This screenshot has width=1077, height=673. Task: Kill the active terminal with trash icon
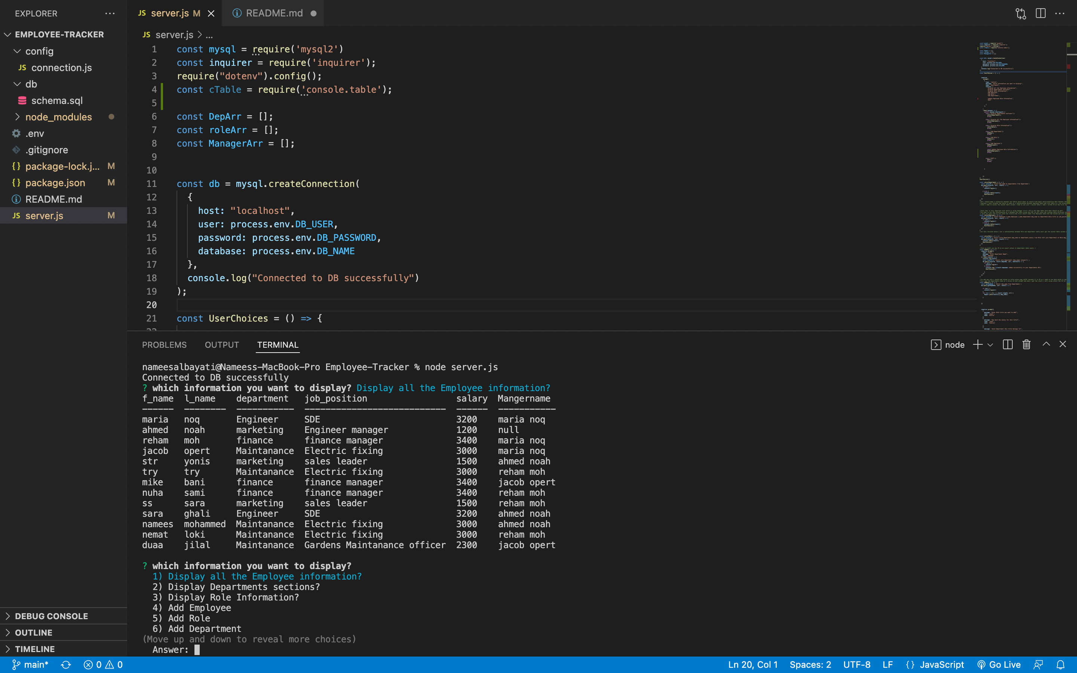click(1027, 344)
